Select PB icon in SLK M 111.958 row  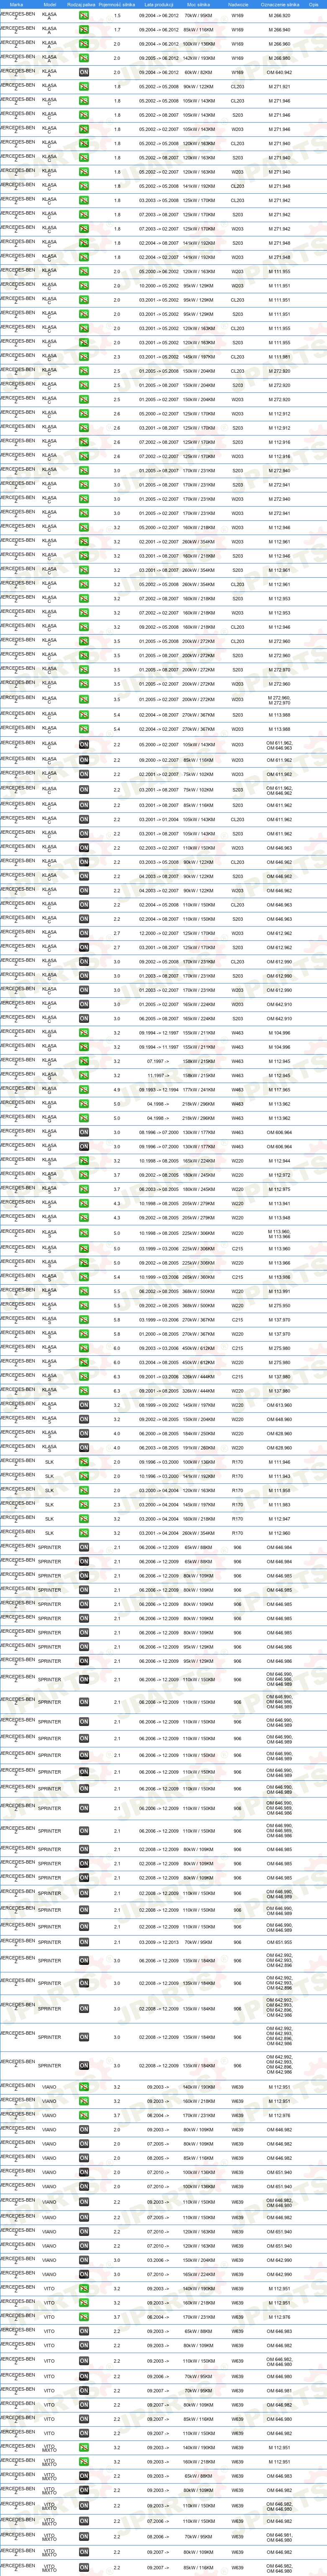click(84, 1490)
